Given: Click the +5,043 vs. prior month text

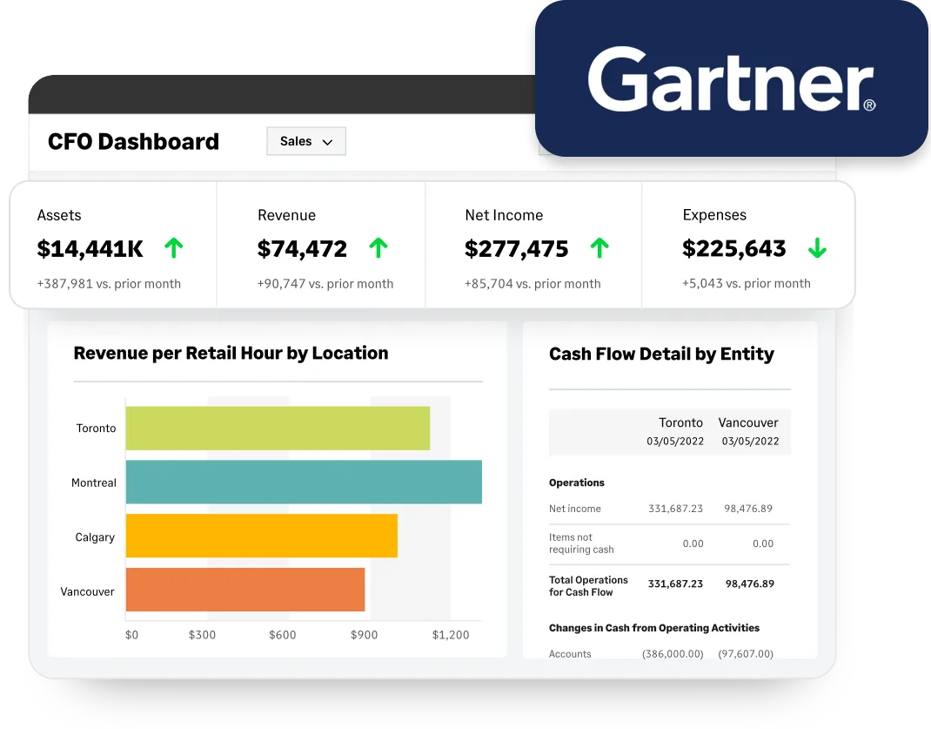Looking at the screenshot, I should (747, 283).
